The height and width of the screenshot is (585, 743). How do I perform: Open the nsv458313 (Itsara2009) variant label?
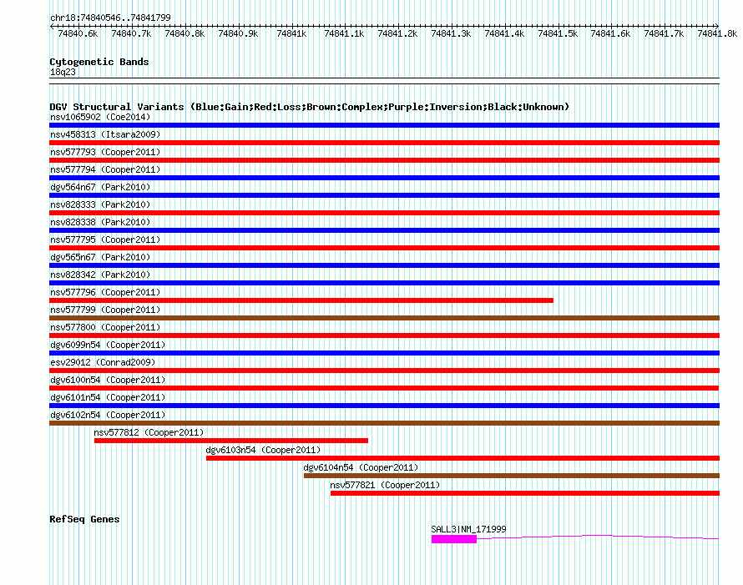tap(105, 134)
